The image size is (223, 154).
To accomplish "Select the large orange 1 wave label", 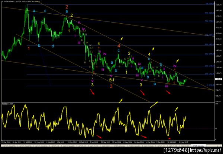I will (x=29, y=49).
